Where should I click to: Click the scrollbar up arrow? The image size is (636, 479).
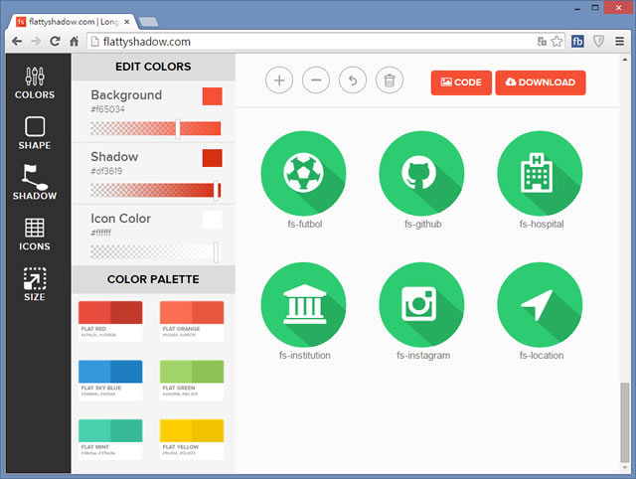coord(625,60)
